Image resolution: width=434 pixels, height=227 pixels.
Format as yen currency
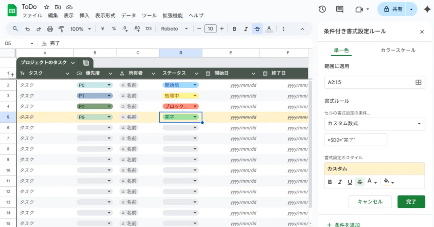coord(102,29)
